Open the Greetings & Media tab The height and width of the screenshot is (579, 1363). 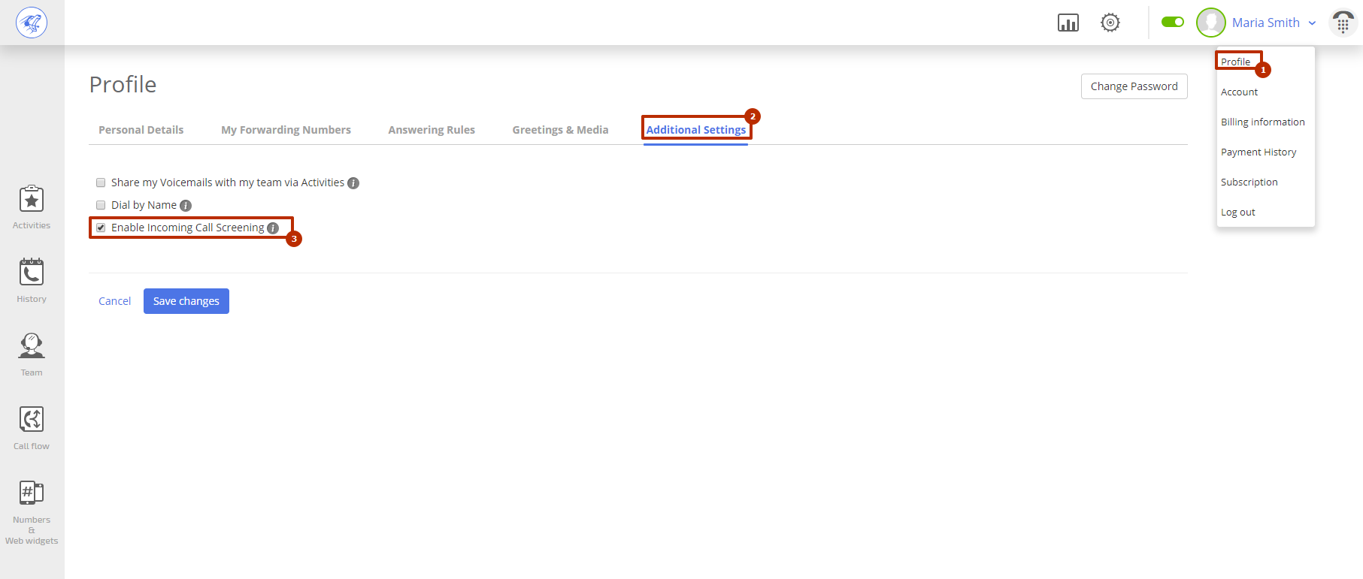tap(560, 130)
